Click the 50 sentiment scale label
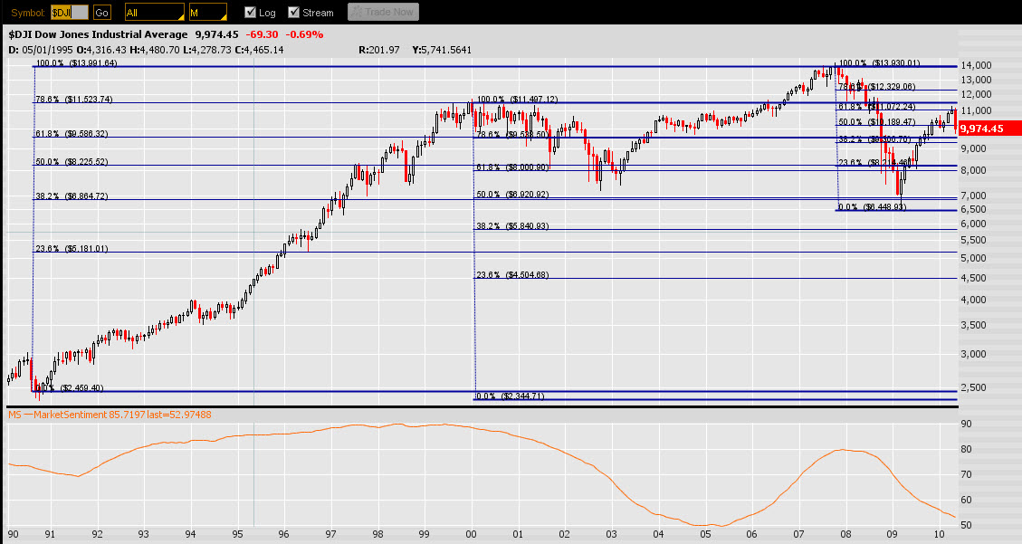Viewport: 1022px width, 544px height. click(x=966, y=525)
